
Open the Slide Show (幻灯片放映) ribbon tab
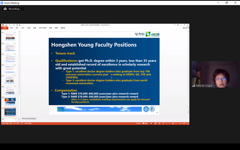pyautogui.click(x=43, y=28)
